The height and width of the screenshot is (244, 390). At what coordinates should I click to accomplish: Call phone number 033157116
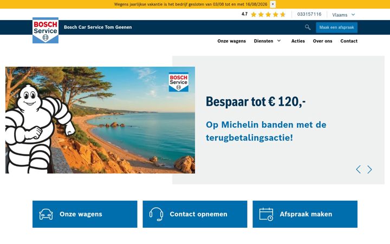coord(309,14)
